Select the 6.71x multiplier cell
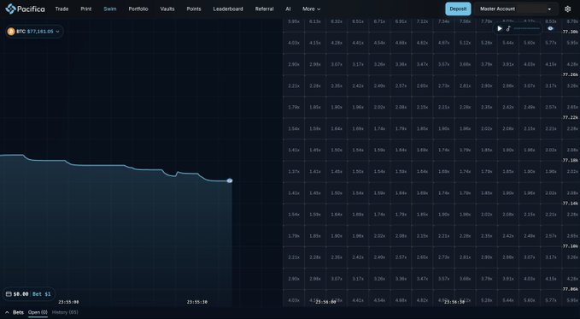This screenshot has width=580, height=319. (379, 21)
